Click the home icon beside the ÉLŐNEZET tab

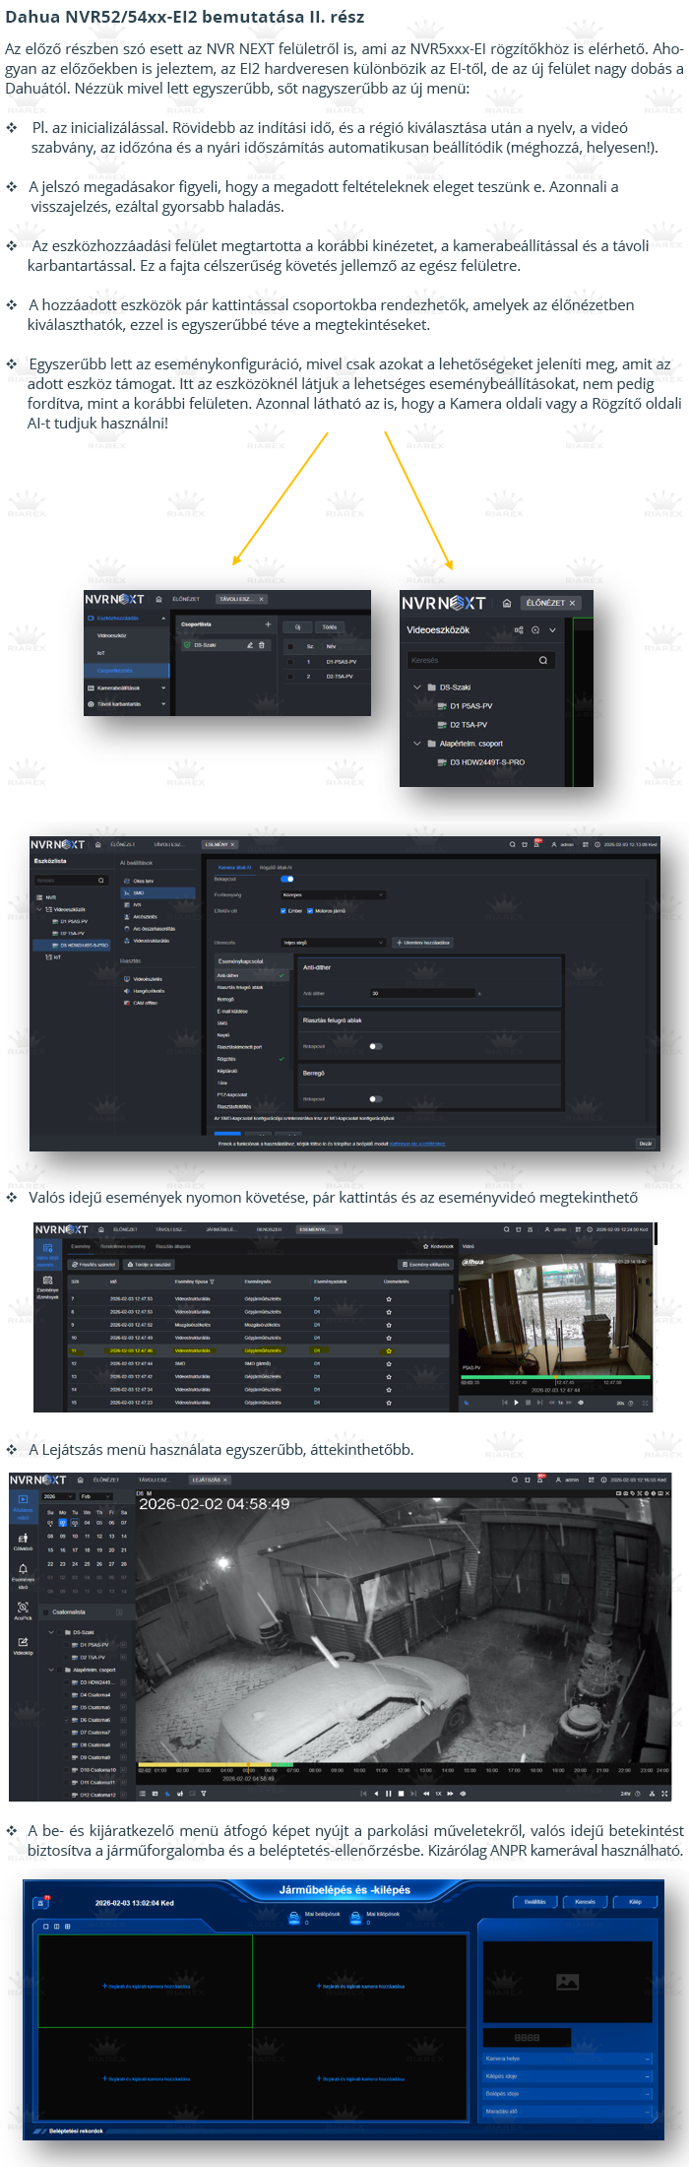[x=506, y=603]
